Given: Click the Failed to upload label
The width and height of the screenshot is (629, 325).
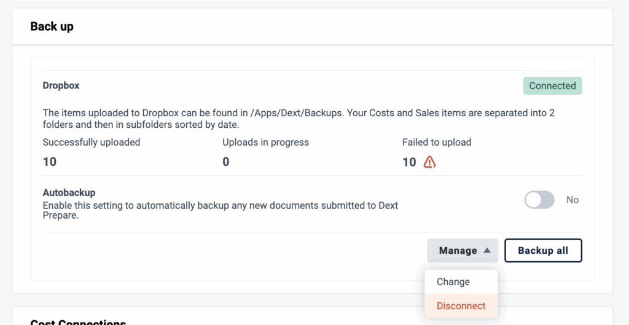Looking at the screenshot, I should pyautogui.click(x=437, y=142).
